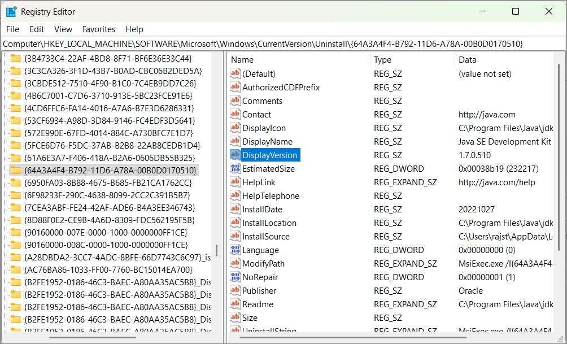Open the View menu

click(63, 29)
